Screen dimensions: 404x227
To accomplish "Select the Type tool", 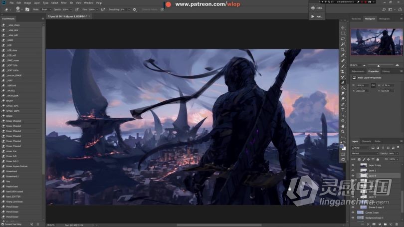I will (x=343, y=110).
